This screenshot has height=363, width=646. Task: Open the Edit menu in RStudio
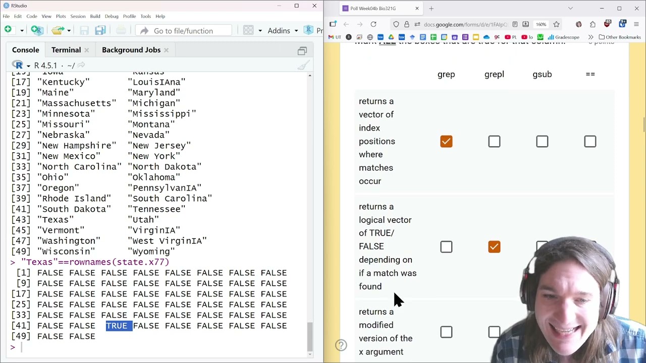coord(18,16)
